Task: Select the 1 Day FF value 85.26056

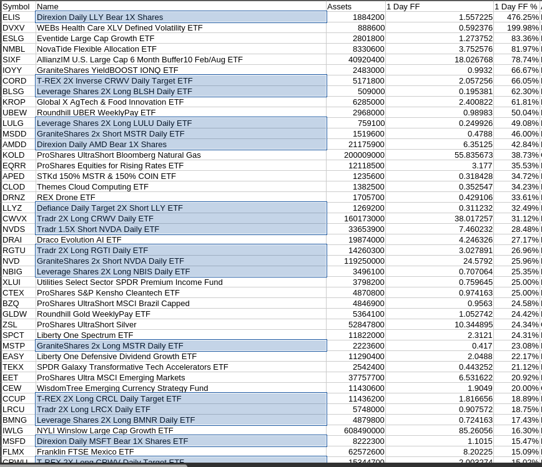Action: point(440,431)
